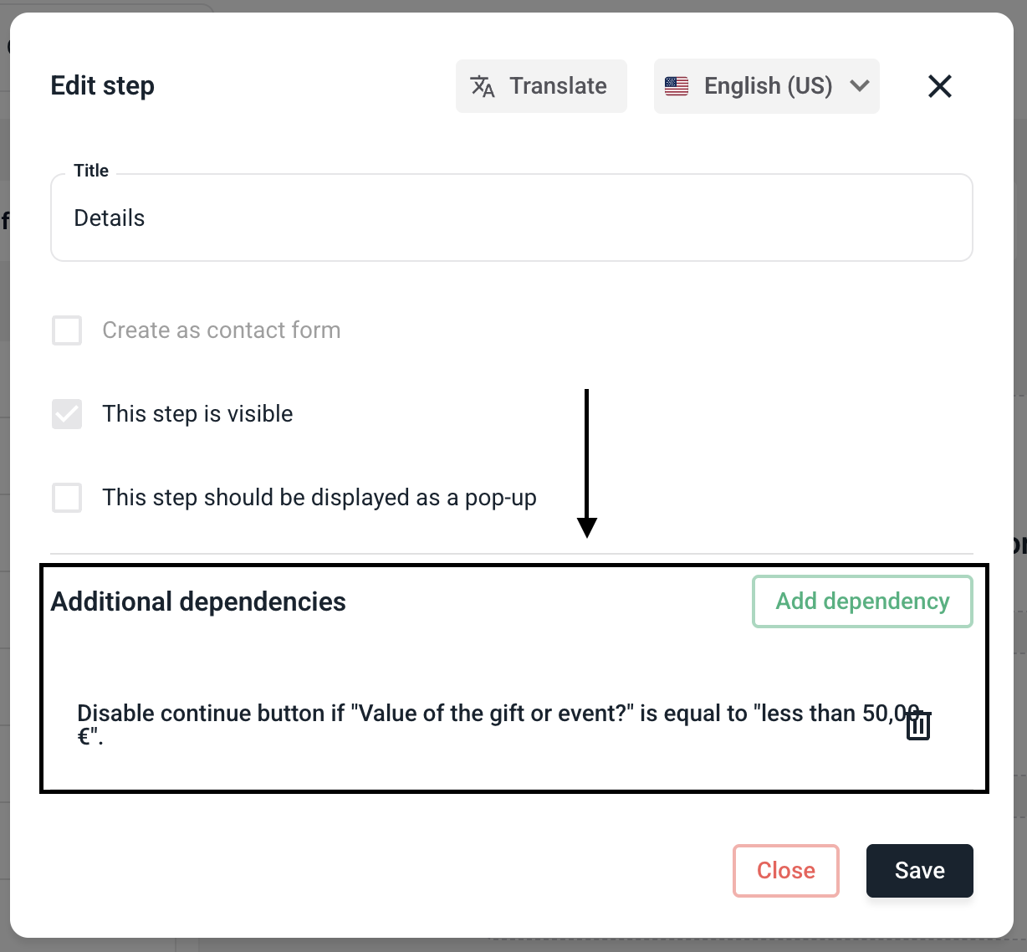1027x952 pixels.
Task: Click the pop-up display option label
Action: (319, 498)
